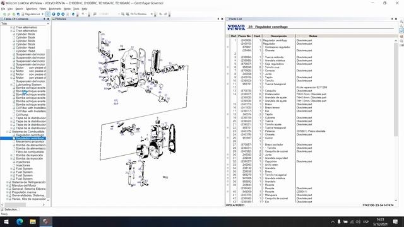Open the File menu

[x=3, y=9]
